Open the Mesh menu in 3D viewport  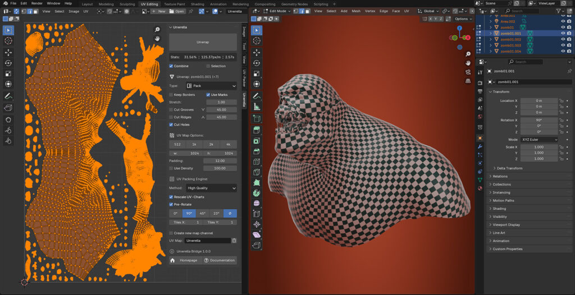click(356, 11)
